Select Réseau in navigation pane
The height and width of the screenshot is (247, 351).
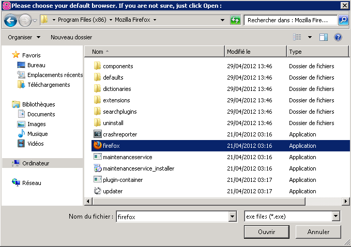tap(32, 183)
